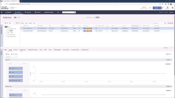Expand the Warehouse tree node
This screenshot has height=98, width=175.
pyautogui.click(x=6, y=35)
